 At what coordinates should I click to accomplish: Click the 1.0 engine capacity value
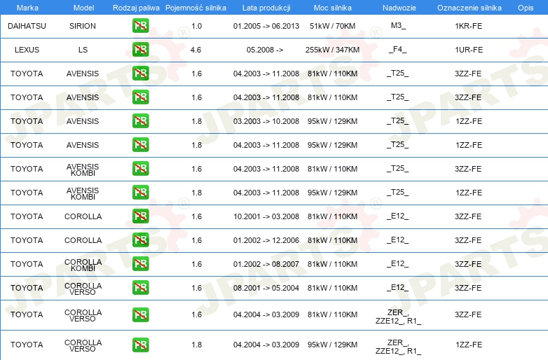(x=196, y=26)
